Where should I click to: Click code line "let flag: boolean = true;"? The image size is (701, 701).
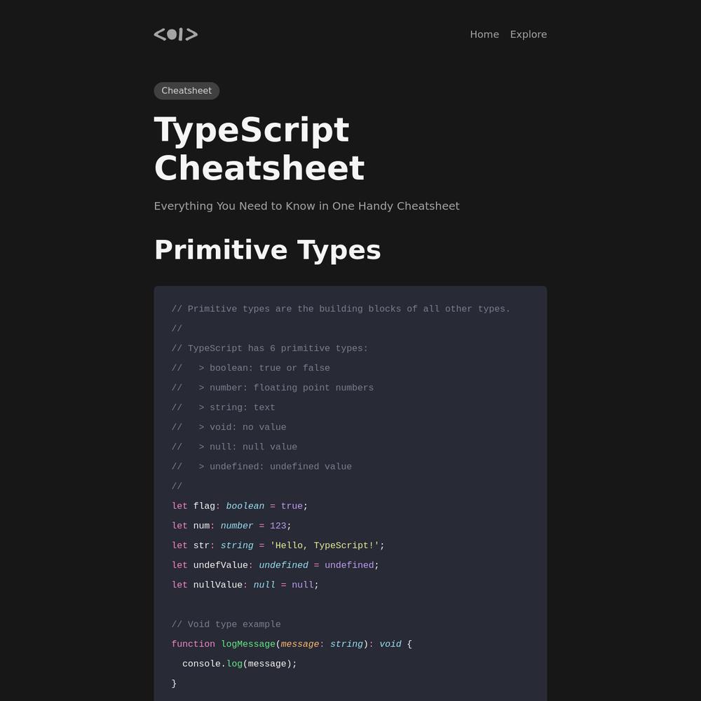[x=240, y=506]
